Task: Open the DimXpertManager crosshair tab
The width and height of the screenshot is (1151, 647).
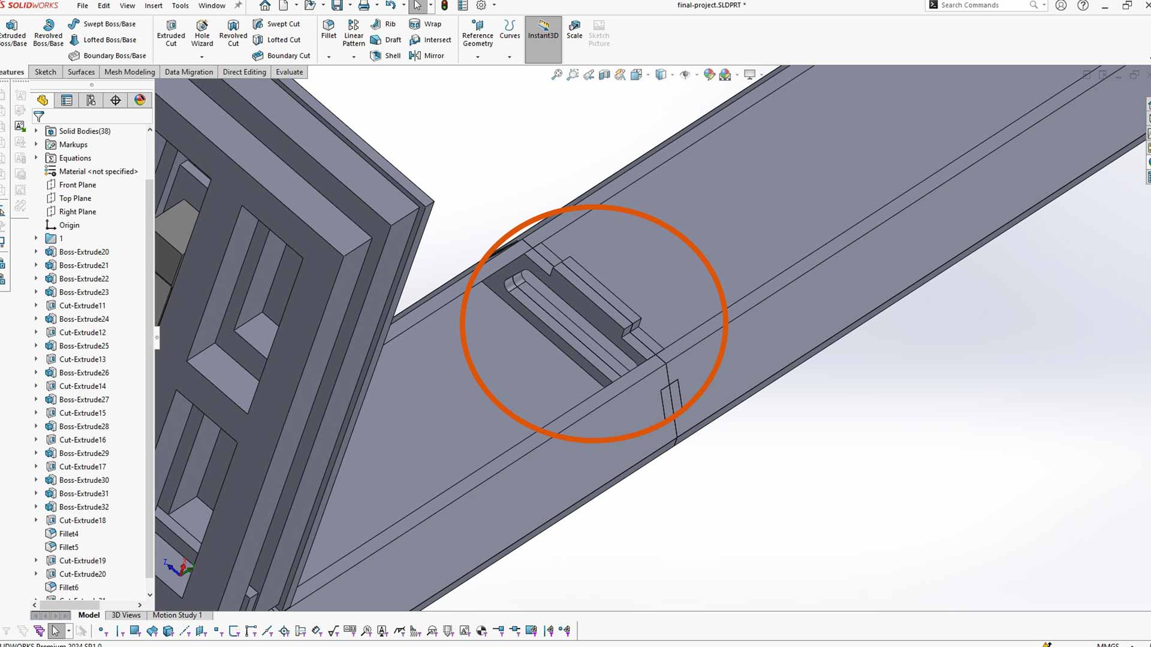Action: click(x=116, y=100)
